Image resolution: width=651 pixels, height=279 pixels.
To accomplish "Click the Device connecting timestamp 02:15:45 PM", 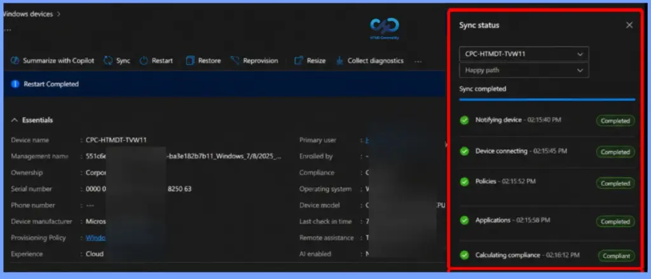I will (550, 151).
